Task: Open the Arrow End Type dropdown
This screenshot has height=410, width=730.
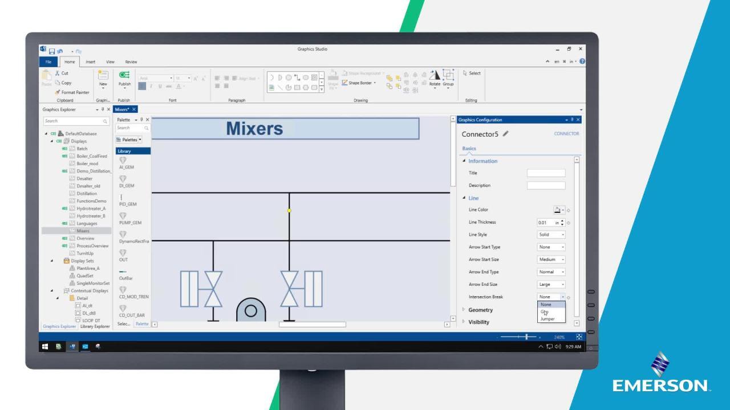Action: pyautogui.click(x=551, y=272)
